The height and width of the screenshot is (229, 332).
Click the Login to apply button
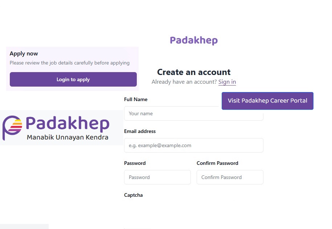(73, 79)
